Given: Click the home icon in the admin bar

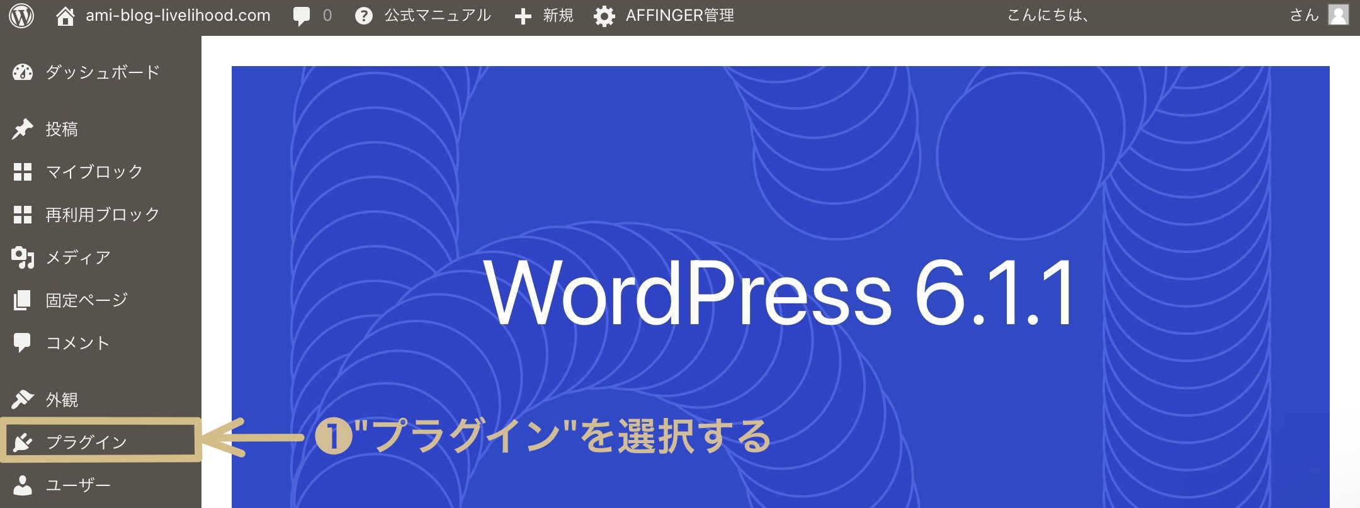Looking at the screenshot, I should [x=65, y=16].
